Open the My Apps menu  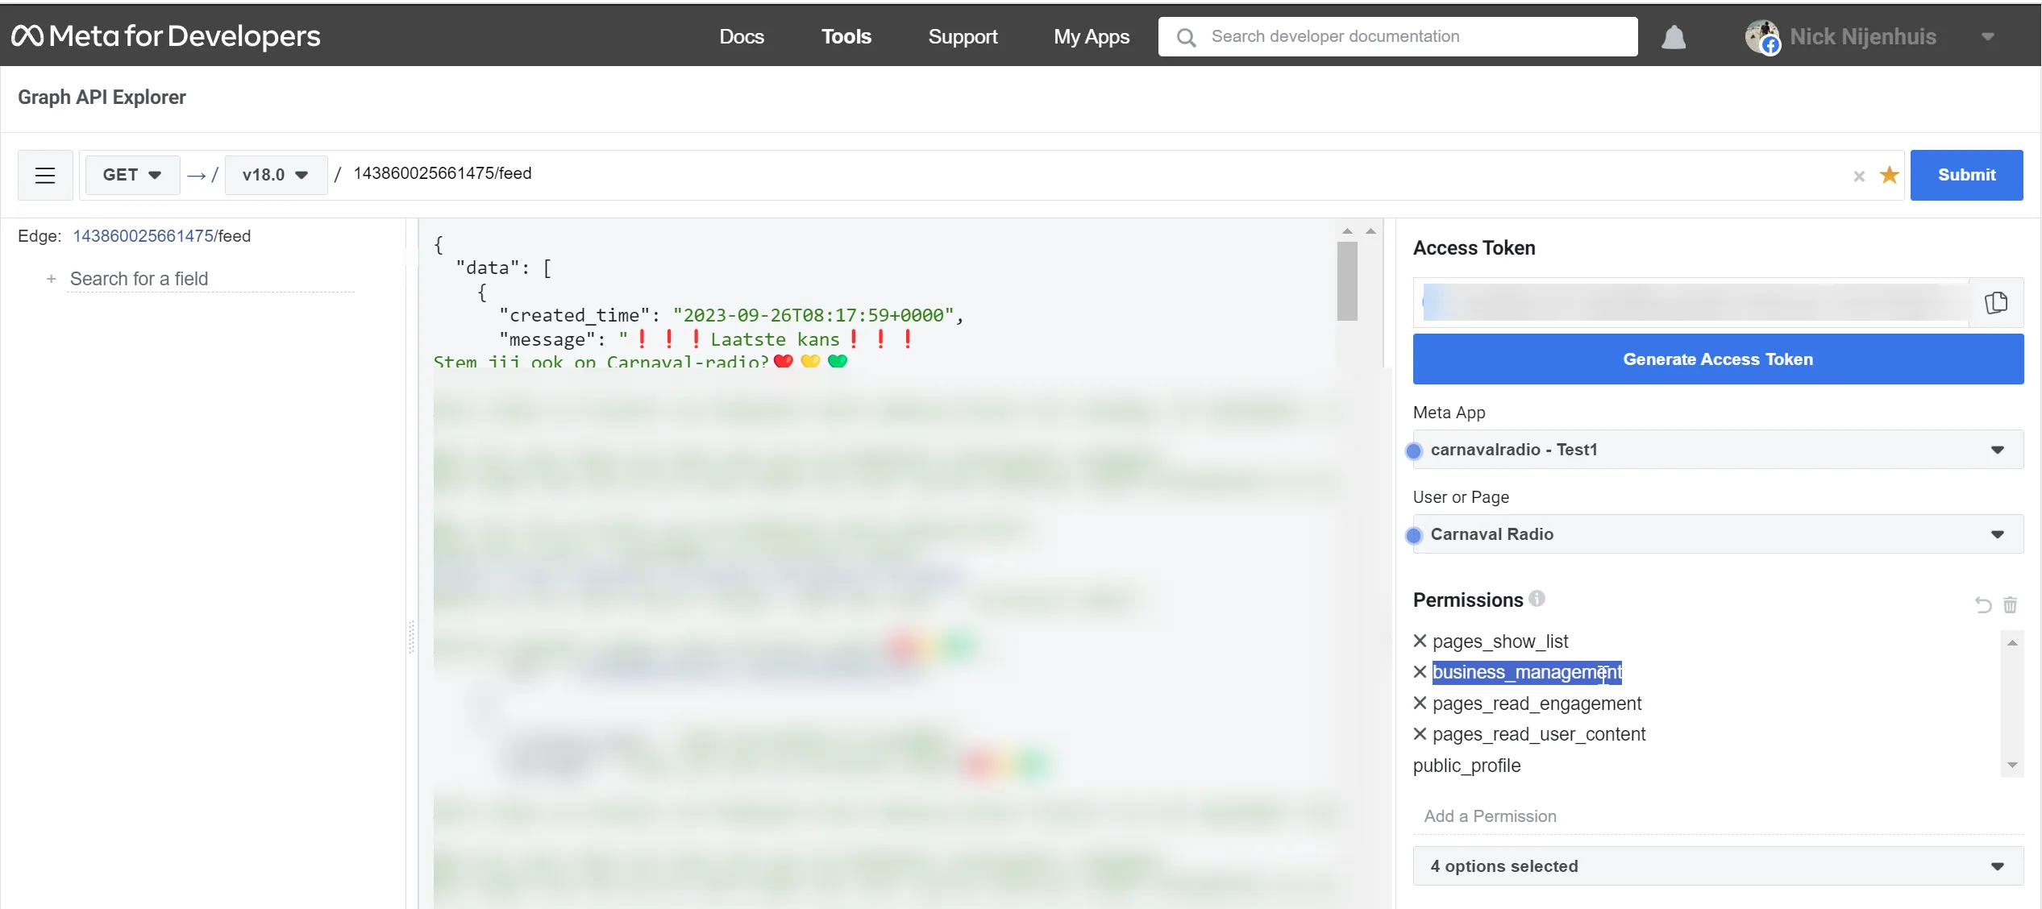point(1091,37)
